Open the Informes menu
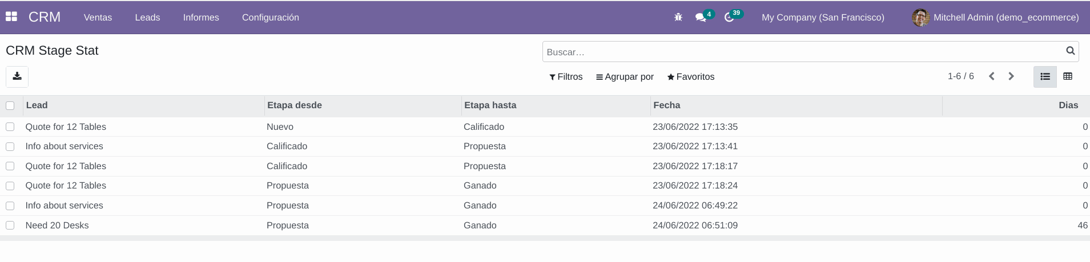Image resolution: width=1090 pixels, height=262 pixels. click(x=201, y=18)
